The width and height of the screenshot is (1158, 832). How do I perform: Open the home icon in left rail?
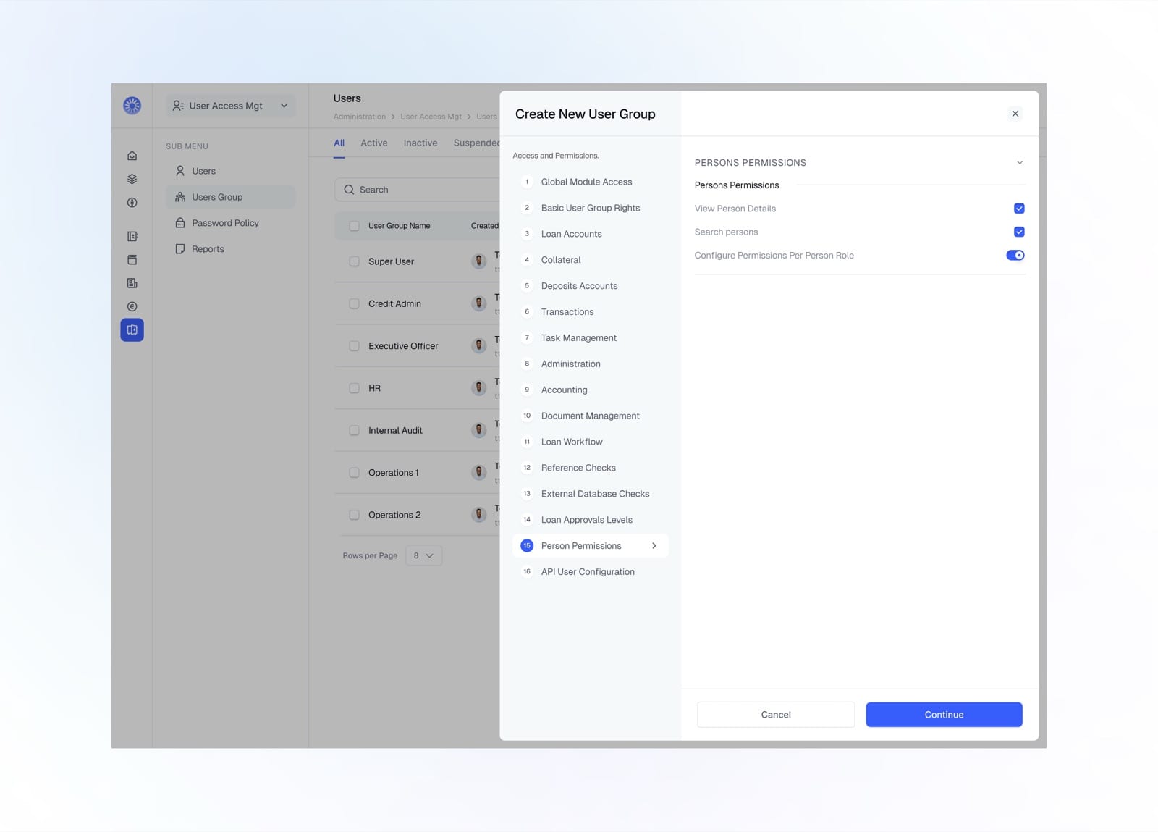point(132,156)
